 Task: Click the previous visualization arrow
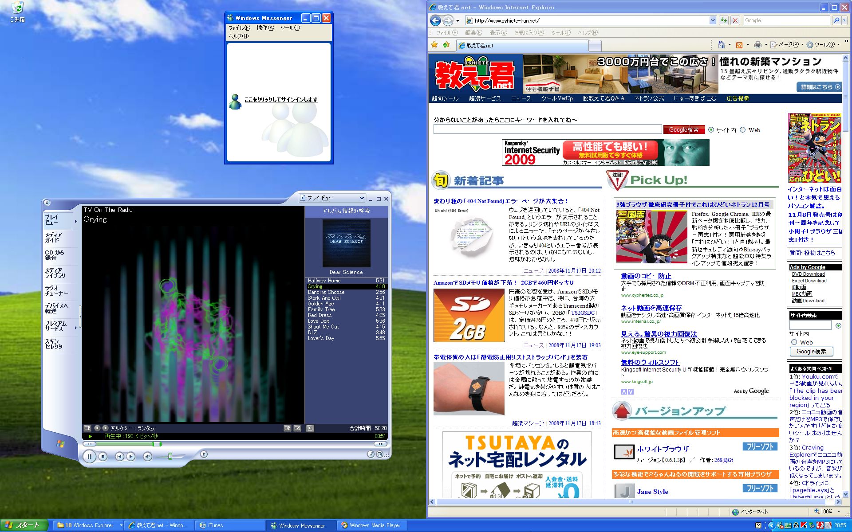point(97,428)
